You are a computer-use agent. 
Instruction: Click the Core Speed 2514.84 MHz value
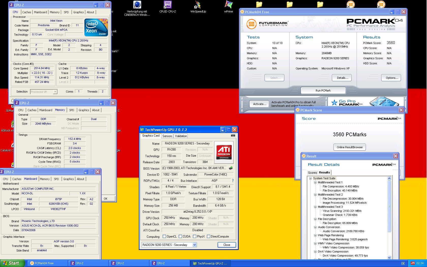click(42, 68)
